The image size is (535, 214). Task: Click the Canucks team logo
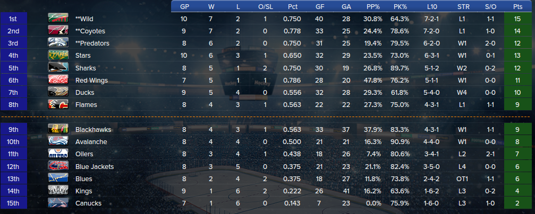pos(58,203)
